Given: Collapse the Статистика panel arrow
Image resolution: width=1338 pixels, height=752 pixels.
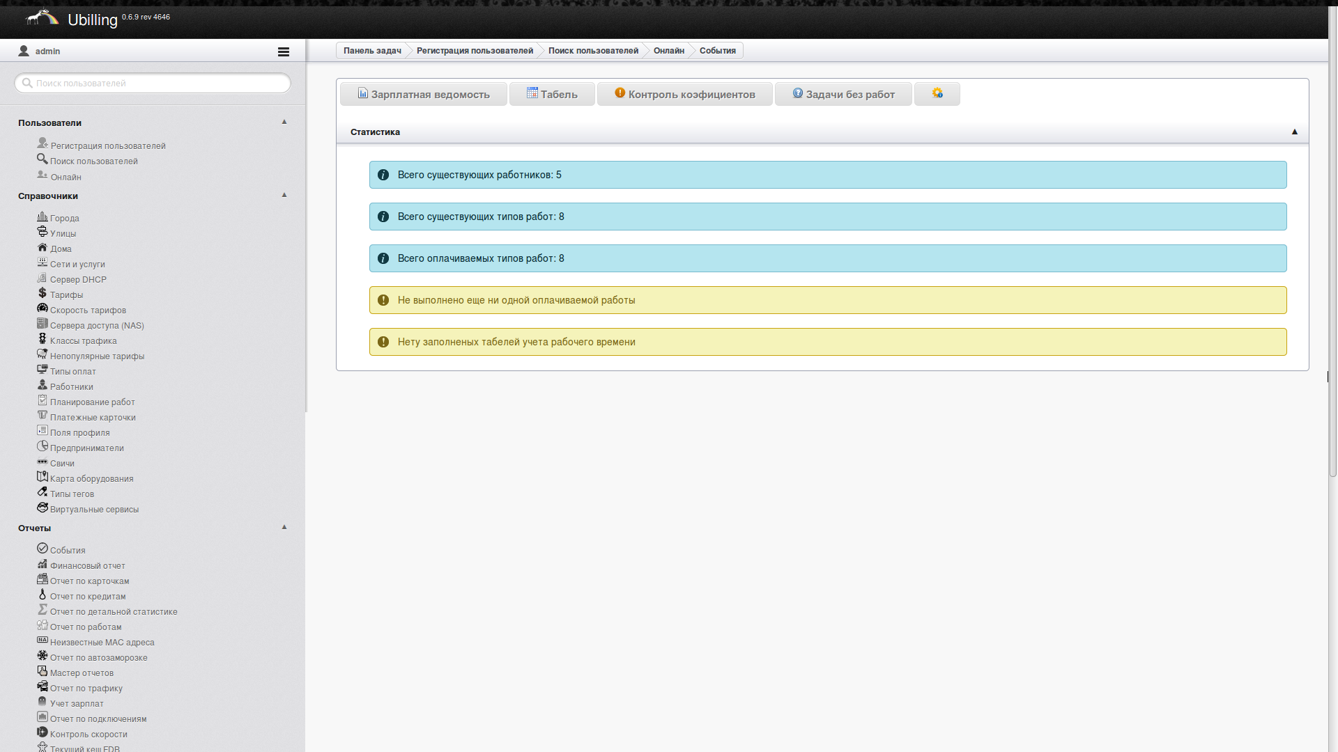Looking at the screenshot, I should click(1294, 132).
